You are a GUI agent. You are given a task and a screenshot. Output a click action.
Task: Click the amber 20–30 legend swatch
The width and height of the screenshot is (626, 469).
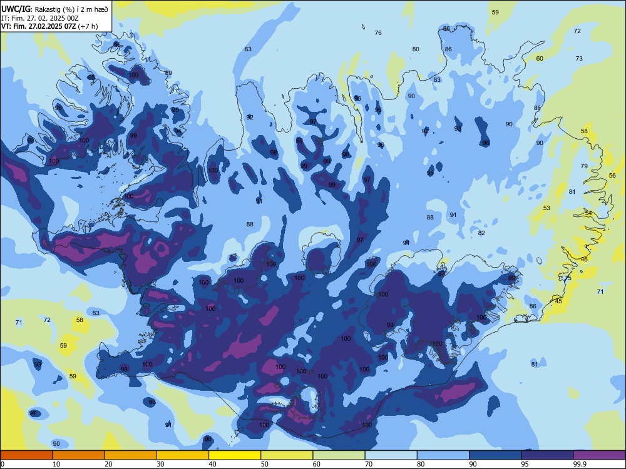pos(131,455)
